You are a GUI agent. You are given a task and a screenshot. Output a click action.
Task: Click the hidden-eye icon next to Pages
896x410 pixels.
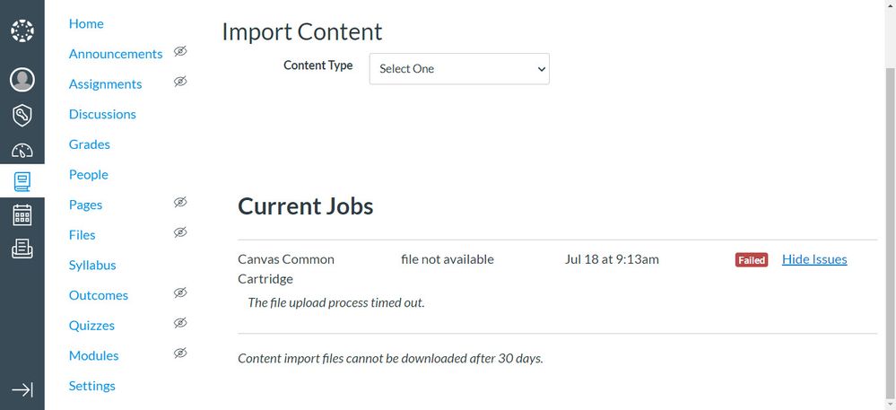tap(179, 203)
